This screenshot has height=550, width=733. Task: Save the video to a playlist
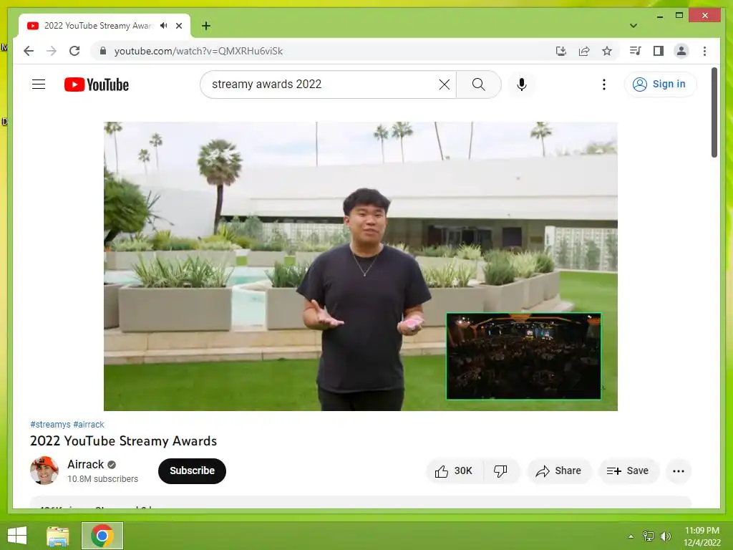[x=628, y=471]
